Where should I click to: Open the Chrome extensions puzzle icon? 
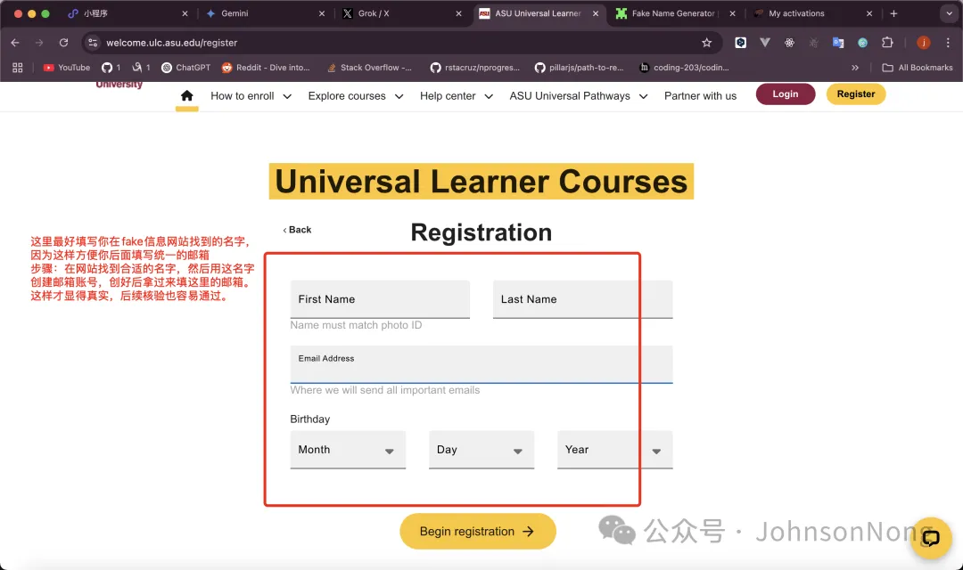click(887, 43)
